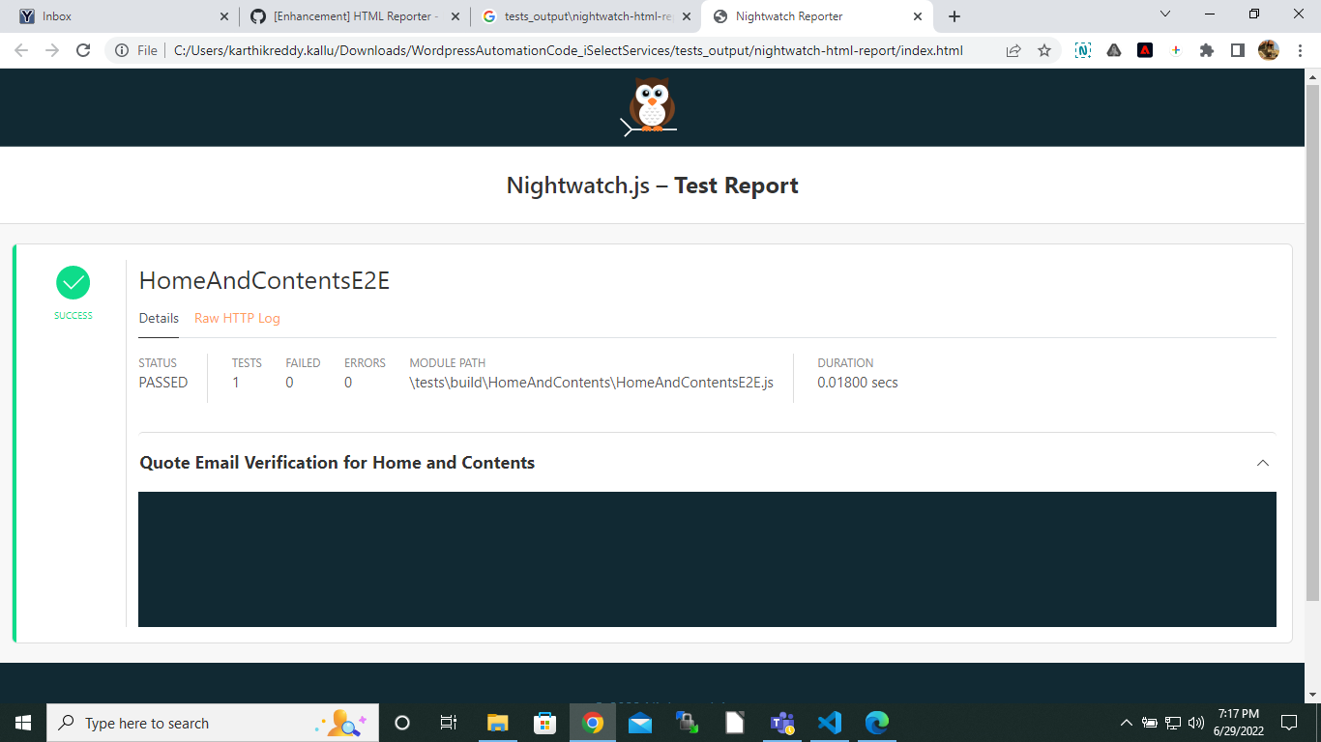Open Microsoft Teams from the taskbar
Image resolution: width=1321 pixels, height=742 pixels.
(782, 722)
